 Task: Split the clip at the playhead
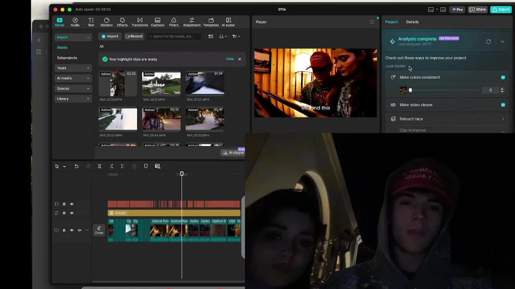(99, 166)
